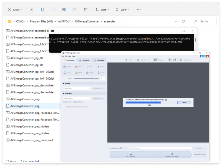The height and width of the screenshot is (167, 222).
Task: Switch to the Corrections tab
Action: [84, 60]
